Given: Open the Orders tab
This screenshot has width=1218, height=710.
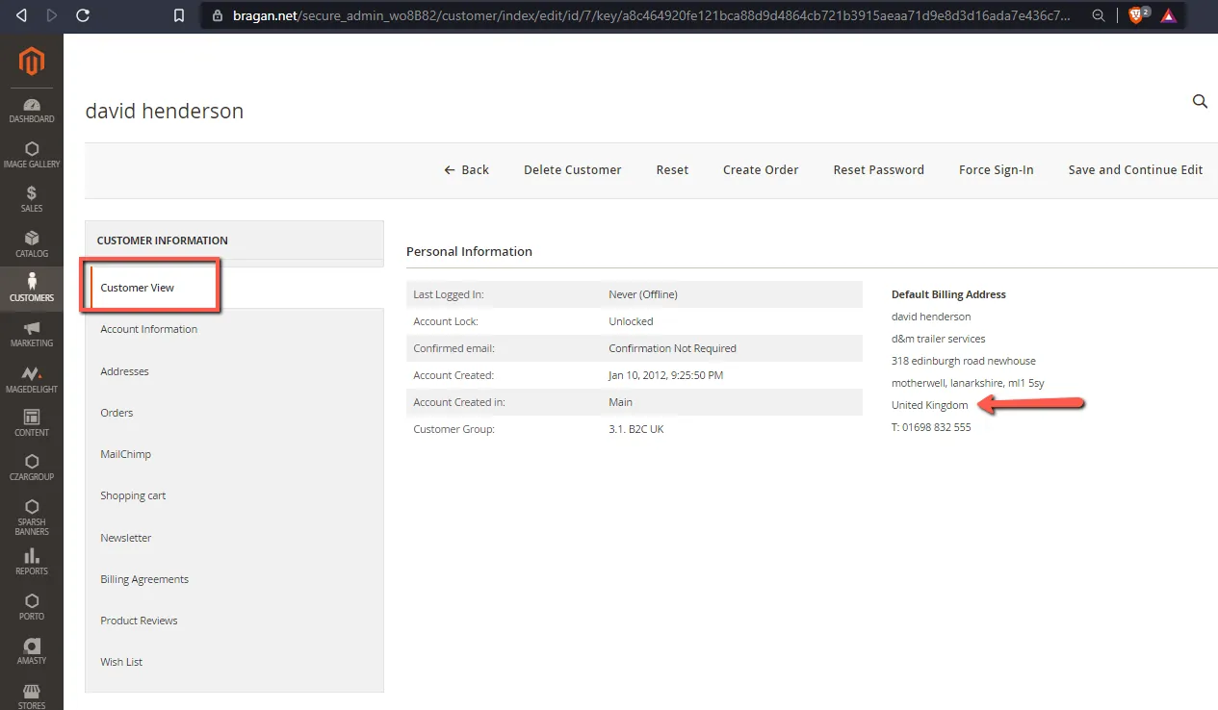Looking at the screenshot, I should click(117, 413).
